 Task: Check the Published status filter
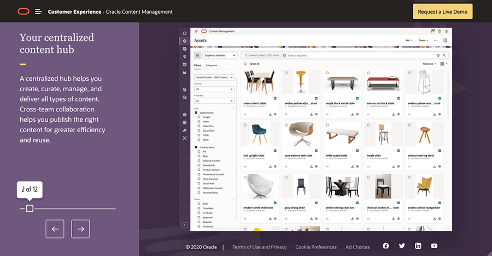[199, 226]
